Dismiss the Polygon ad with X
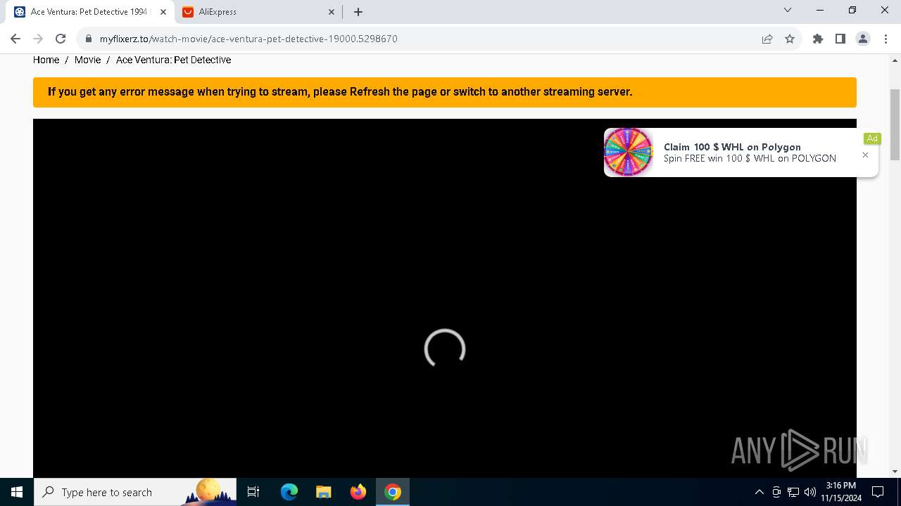 pyautogui.click(x=865, y=155)
